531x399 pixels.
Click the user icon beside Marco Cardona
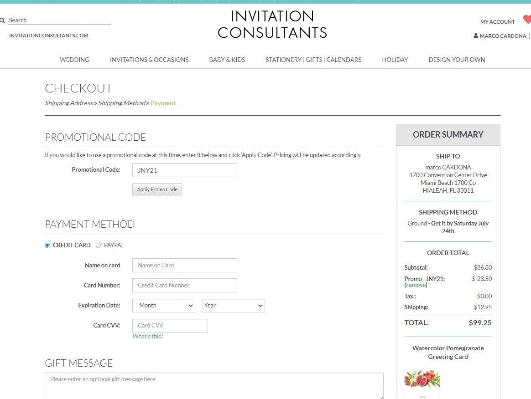(475, 36)
